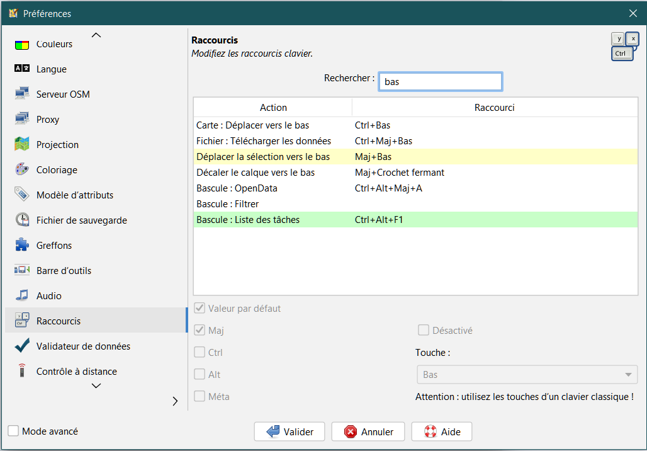Screen dimensions: 647x451
Task: Select the Langue preferences entry
Action: point(50,69)
